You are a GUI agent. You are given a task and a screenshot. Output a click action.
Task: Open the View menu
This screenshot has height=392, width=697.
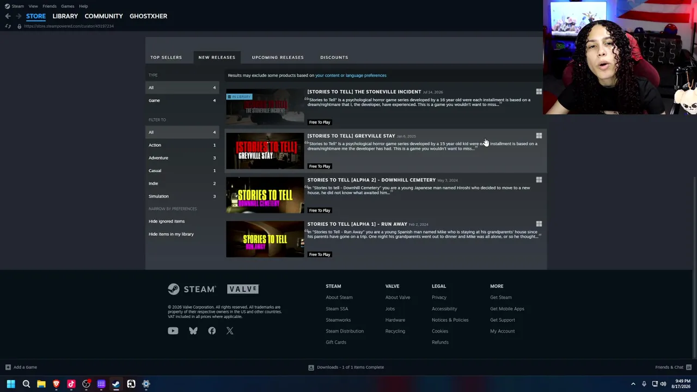coord(33,6)
